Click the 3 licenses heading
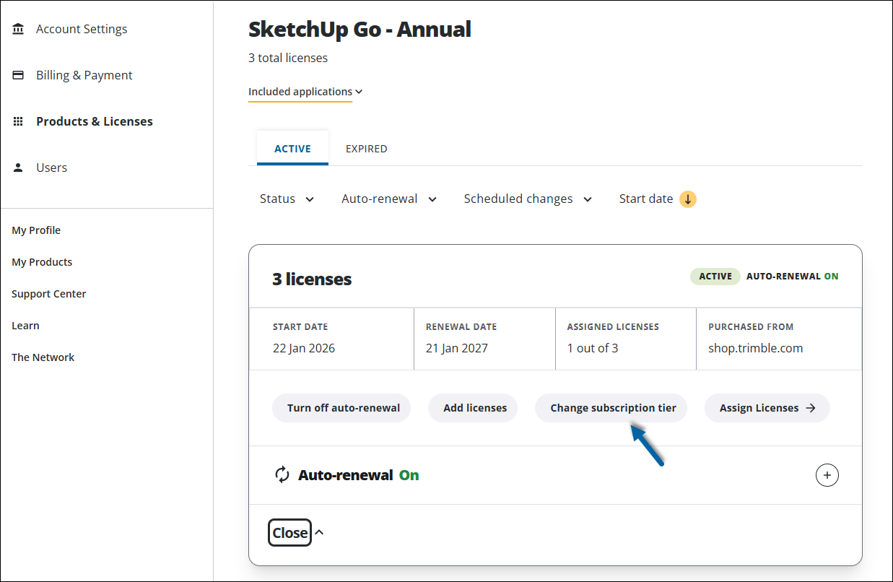The image size is (893, 582). [312, 279]
